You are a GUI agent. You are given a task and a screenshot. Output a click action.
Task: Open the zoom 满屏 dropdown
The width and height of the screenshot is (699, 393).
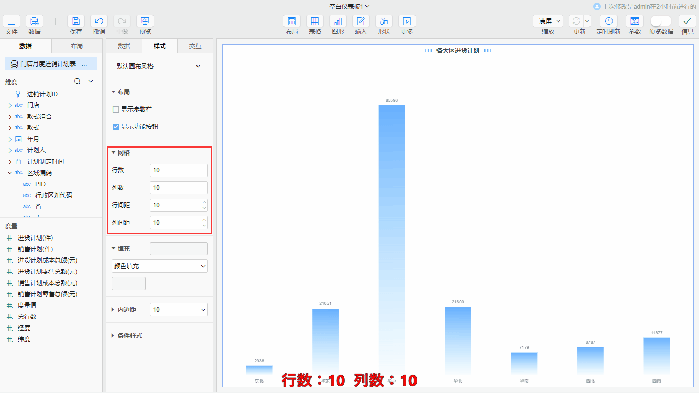tap(548, 21)
